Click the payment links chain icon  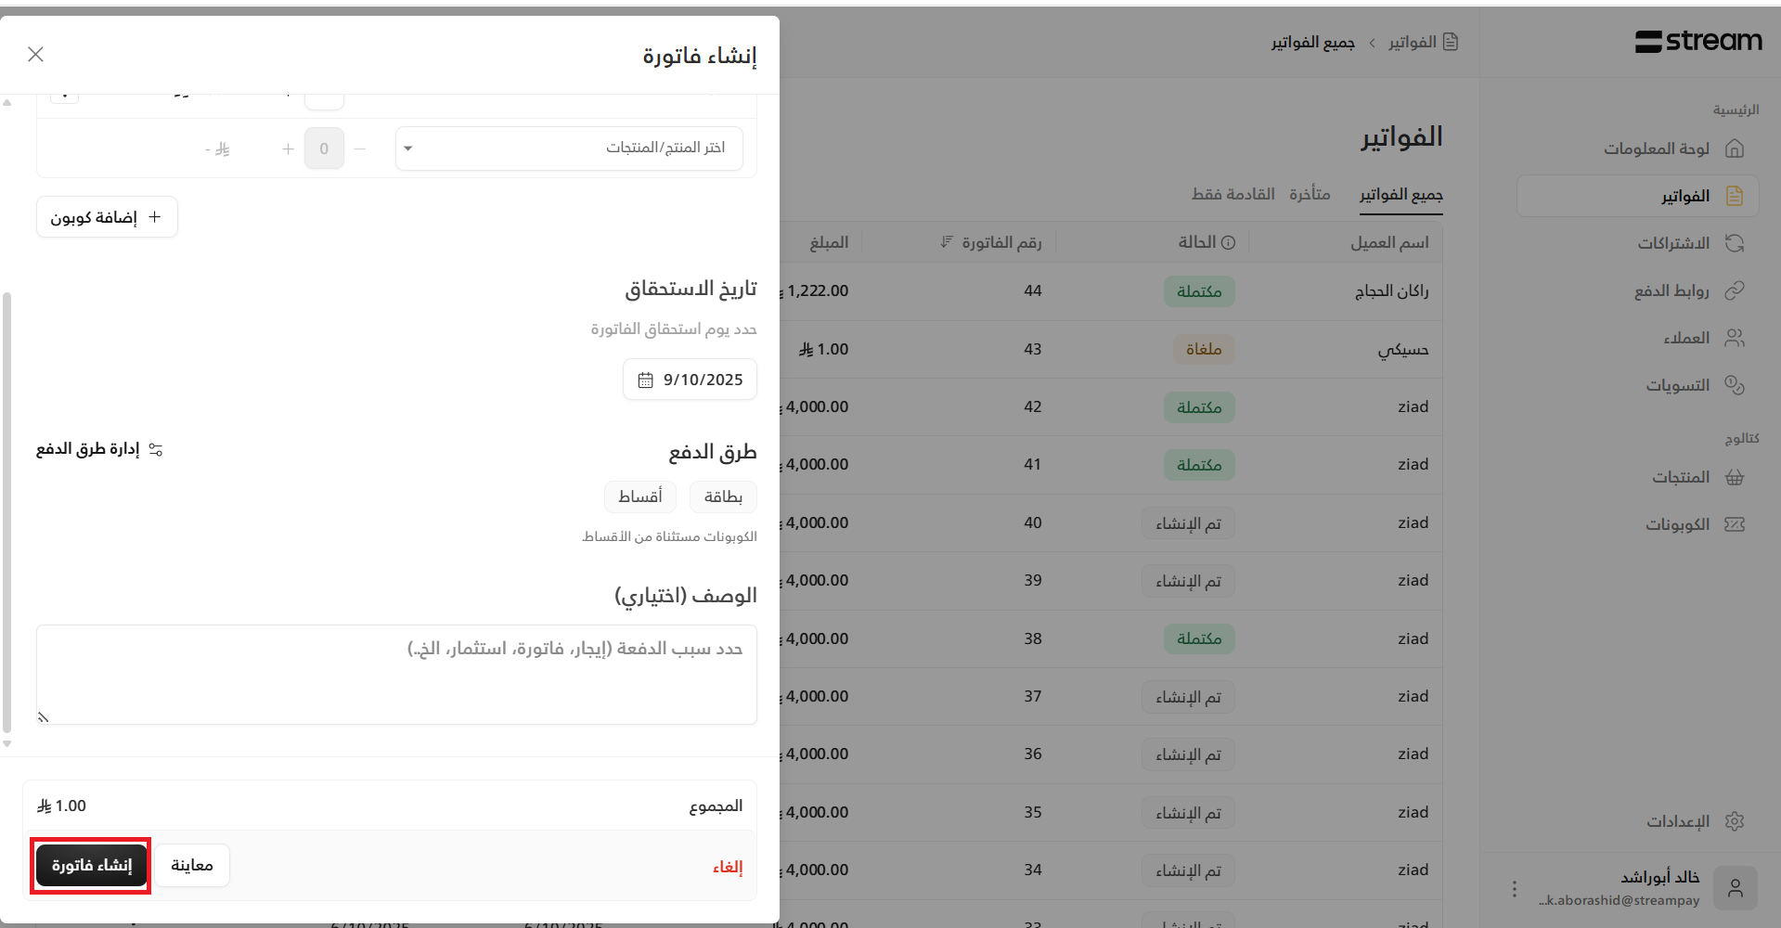coord(1734,290)
